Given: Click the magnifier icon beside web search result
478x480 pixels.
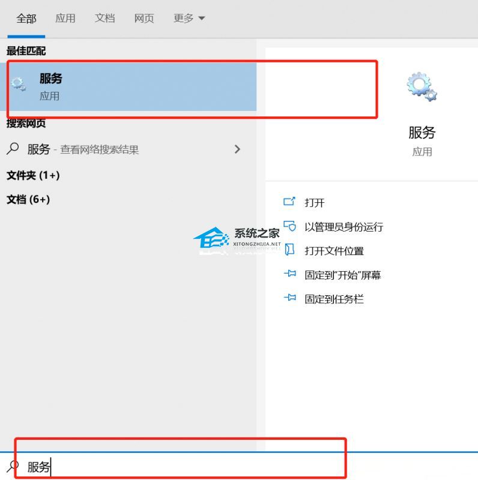Looking at the screenshot, I should [x=13, y=149].
